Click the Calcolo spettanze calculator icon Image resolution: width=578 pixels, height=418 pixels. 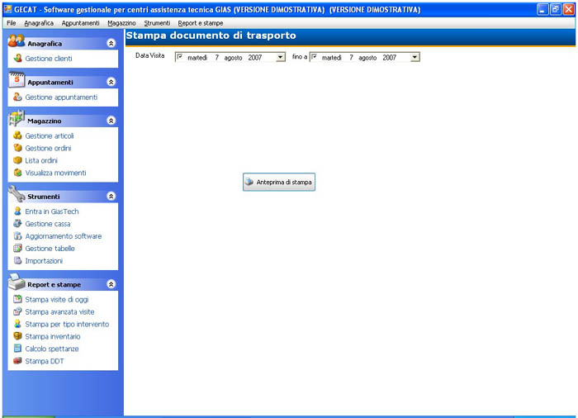click(17, 348)
